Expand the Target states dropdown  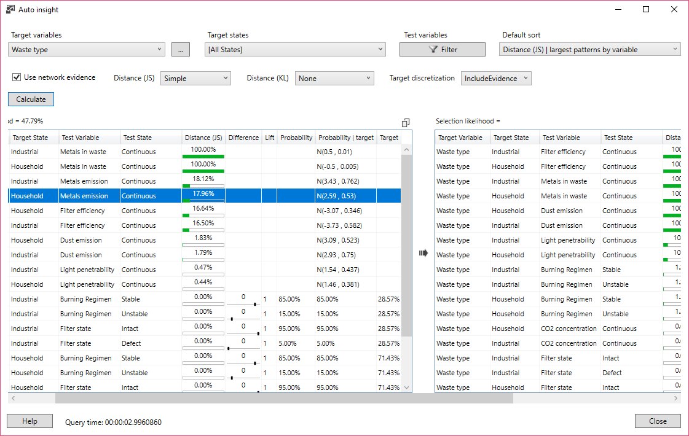295,50
